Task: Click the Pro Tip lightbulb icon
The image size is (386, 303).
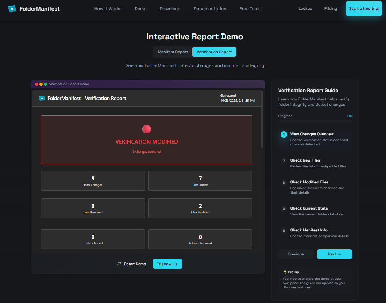Action: click(x=285, y=272)
